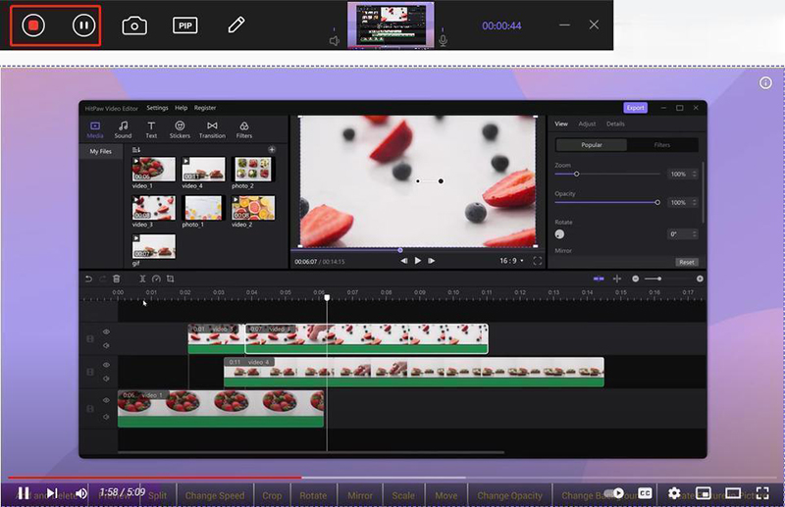Adjust the Rotate degree stepper

point(695,234)
